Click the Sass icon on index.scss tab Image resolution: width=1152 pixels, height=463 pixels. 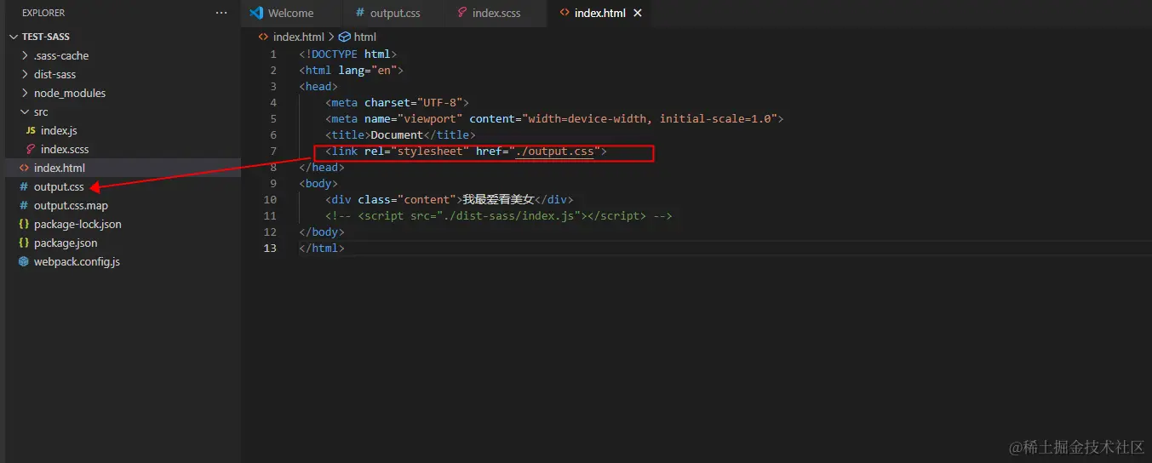click(x=461, y=13)
